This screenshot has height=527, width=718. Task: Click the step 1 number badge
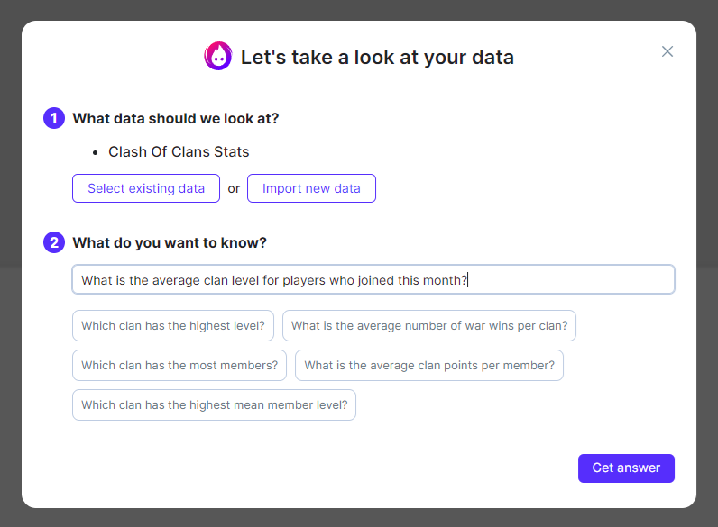coord(54,118)
